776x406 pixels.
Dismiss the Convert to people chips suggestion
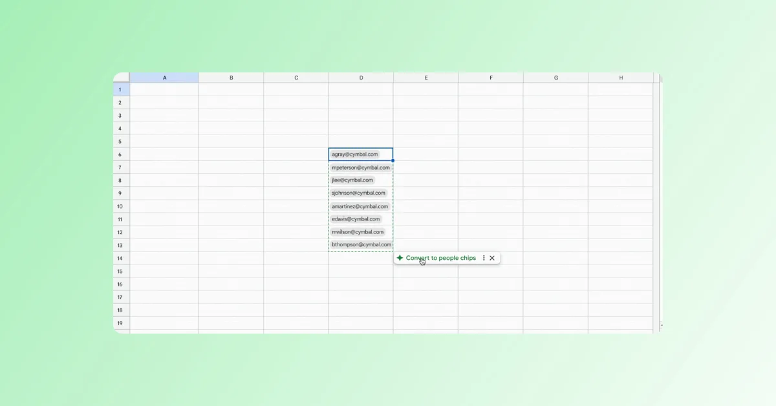click(492, 258)
